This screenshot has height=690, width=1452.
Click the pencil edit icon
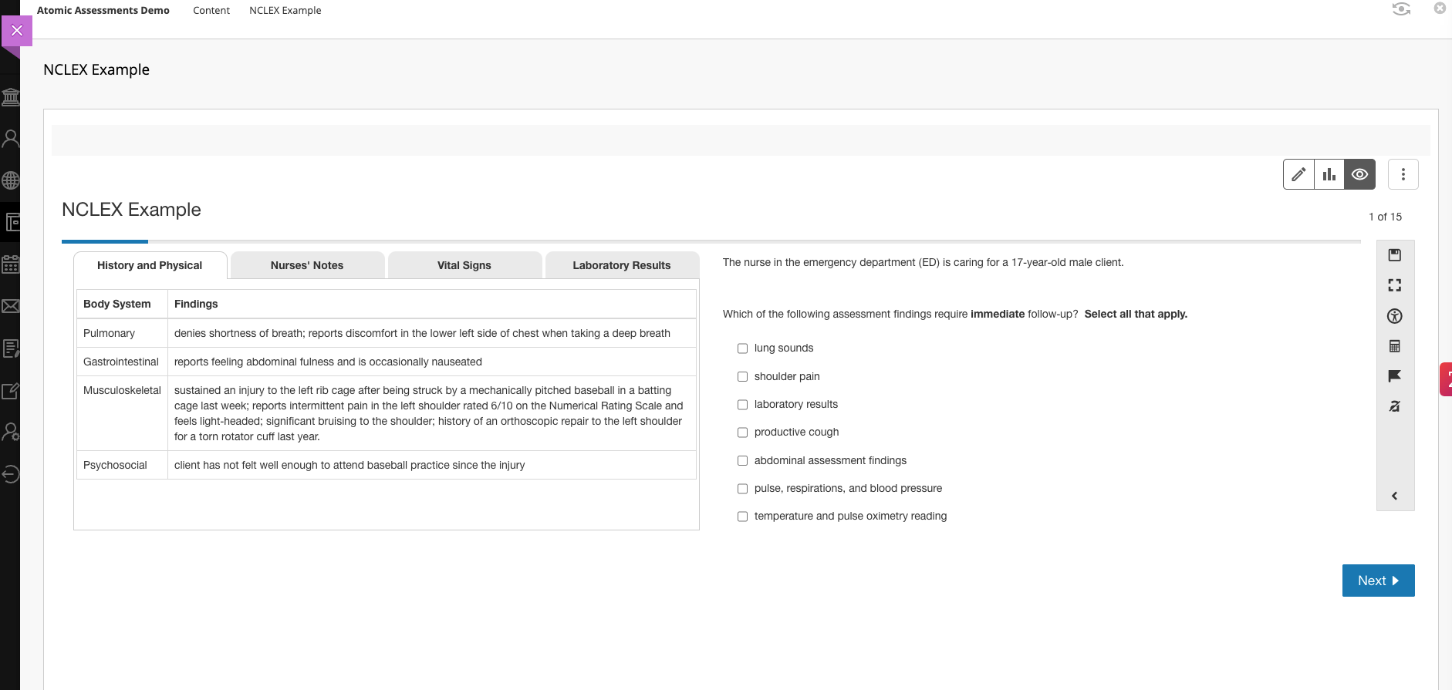1298,174
